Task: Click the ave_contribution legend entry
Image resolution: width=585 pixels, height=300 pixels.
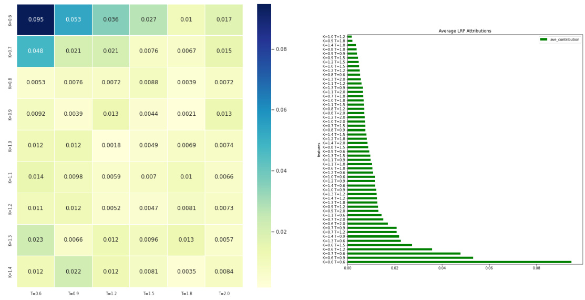Action: [559, 39]
